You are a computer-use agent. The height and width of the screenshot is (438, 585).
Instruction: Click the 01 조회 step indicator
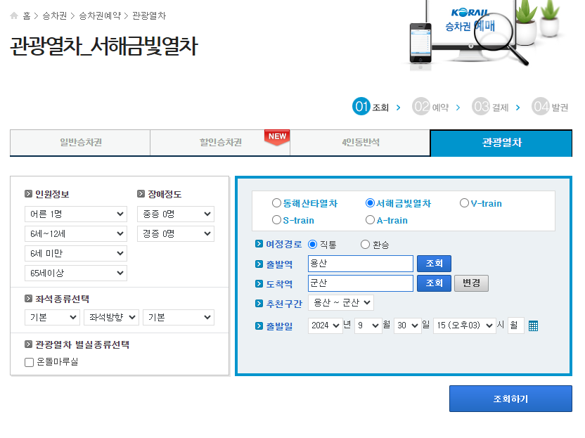(x=371, y=107)
